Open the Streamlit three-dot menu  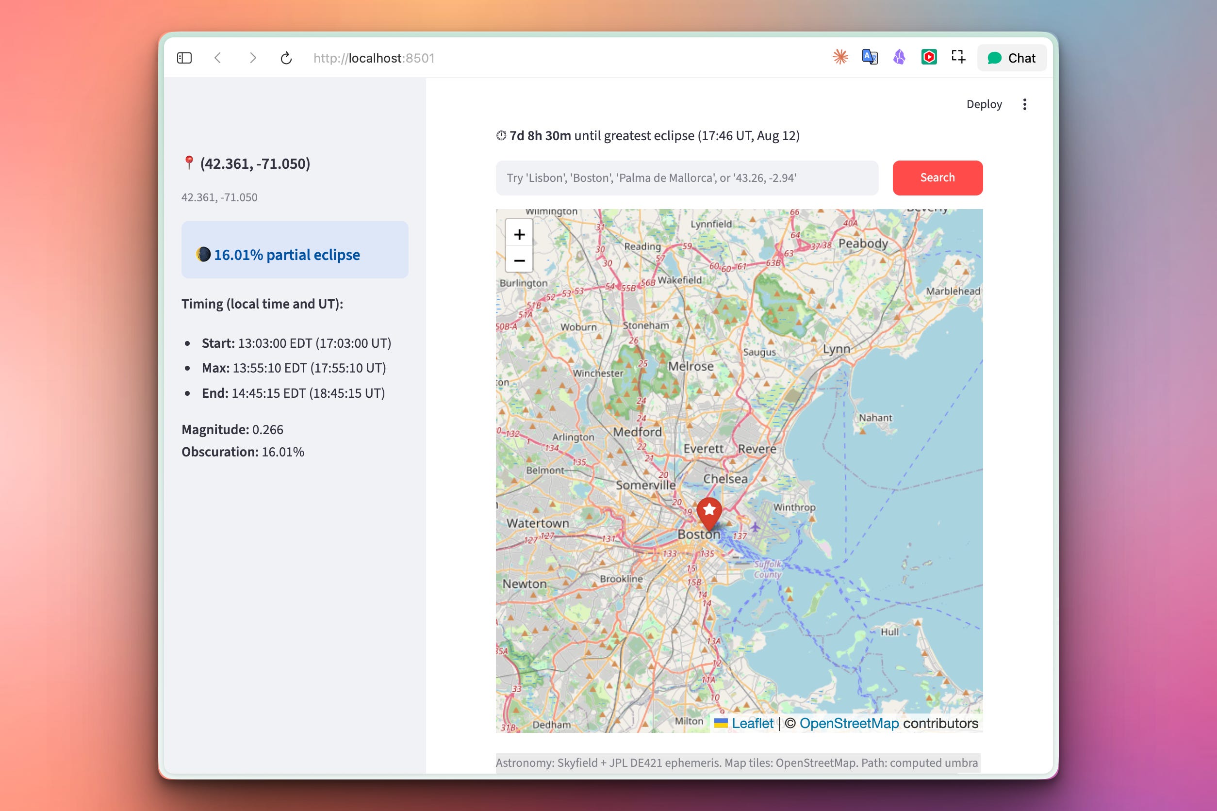pos(1024,104)
